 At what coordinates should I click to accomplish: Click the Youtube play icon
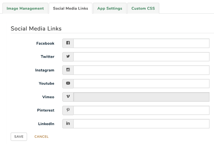click(68, 83)
